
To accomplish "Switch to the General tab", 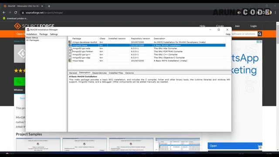I will [x=73, y=73].
